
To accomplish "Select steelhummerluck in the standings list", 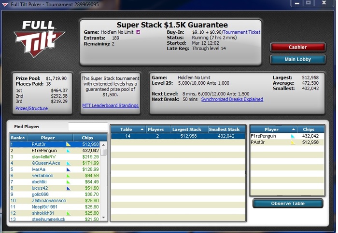I will [55, 219].
